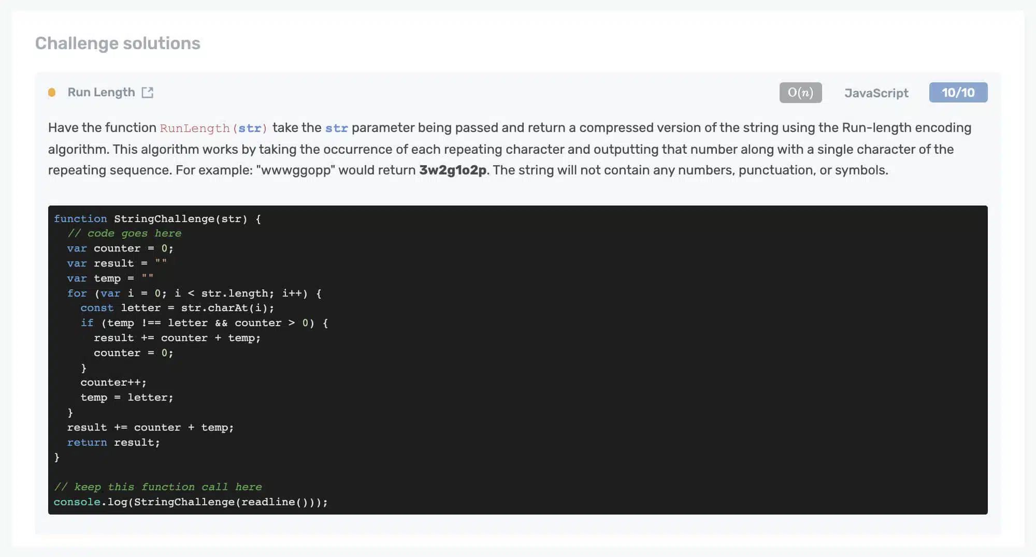Click the external link icon beside Run Length
Viewport: 1036px width, 557px height.
tap(148, 93)
